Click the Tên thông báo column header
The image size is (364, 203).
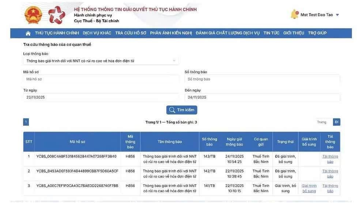point(170,142)
